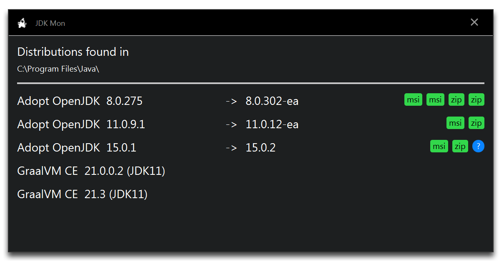Click the first zip badge for 8.0.302-ea

[x=456, y=99]
